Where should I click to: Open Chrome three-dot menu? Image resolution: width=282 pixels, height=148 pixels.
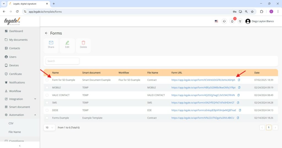278,12
